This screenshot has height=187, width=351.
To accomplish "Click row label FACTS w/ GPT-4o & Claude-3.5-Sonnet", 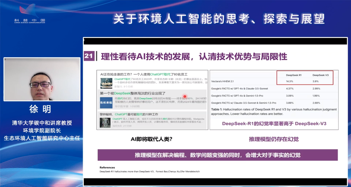I will click(x=240, y=89).
